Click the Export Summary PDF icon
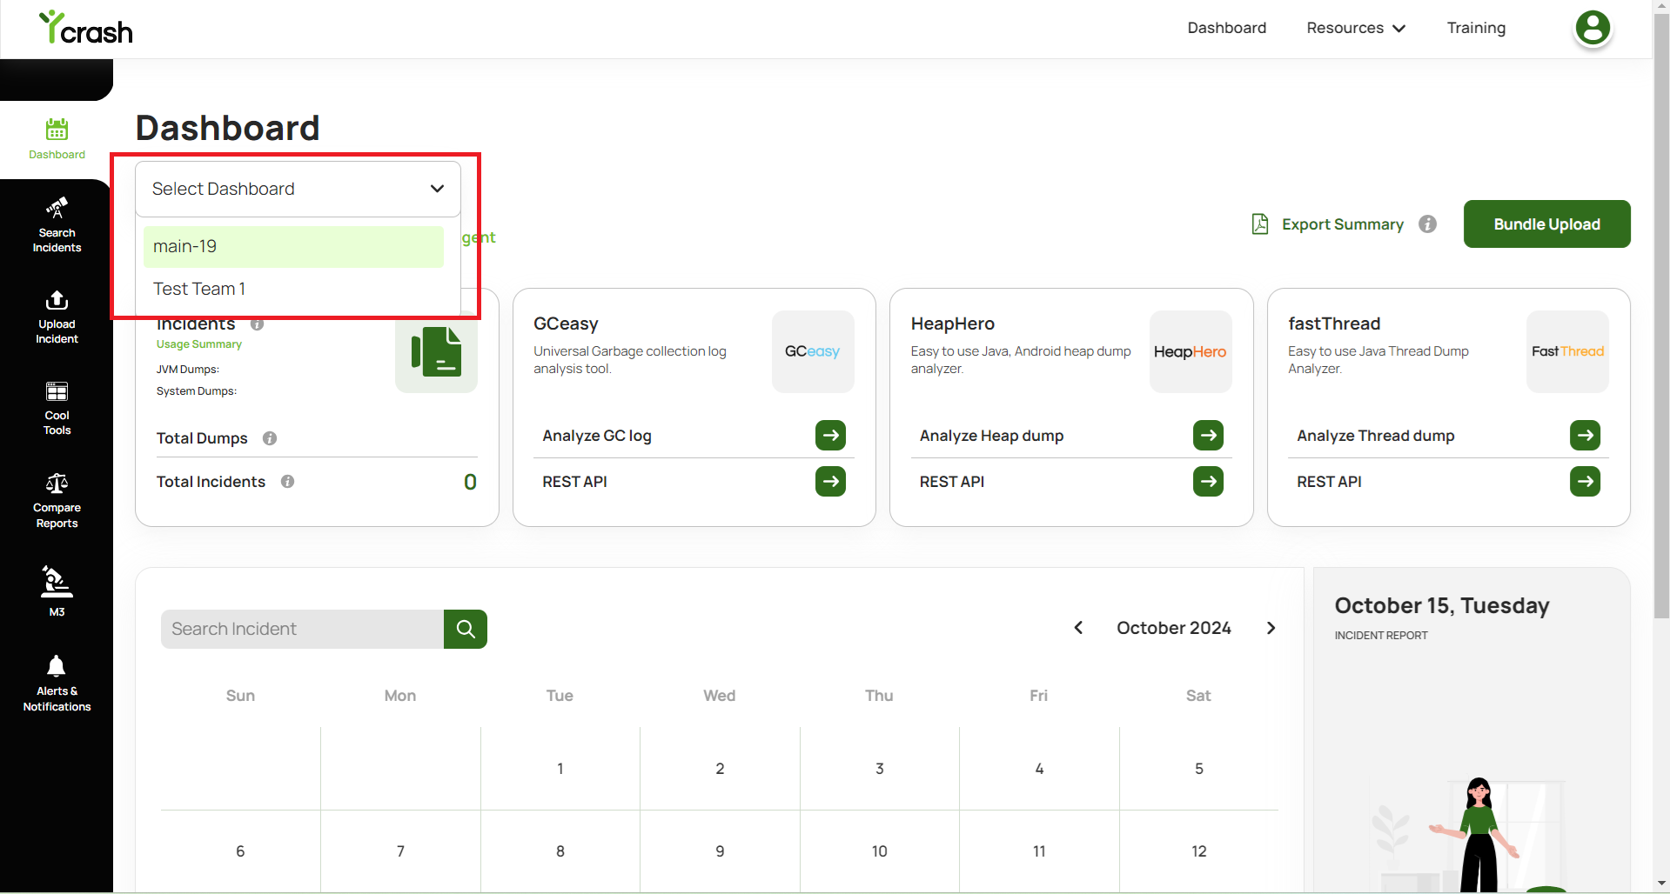1670x894 pixels. [x=1259, y=224]
